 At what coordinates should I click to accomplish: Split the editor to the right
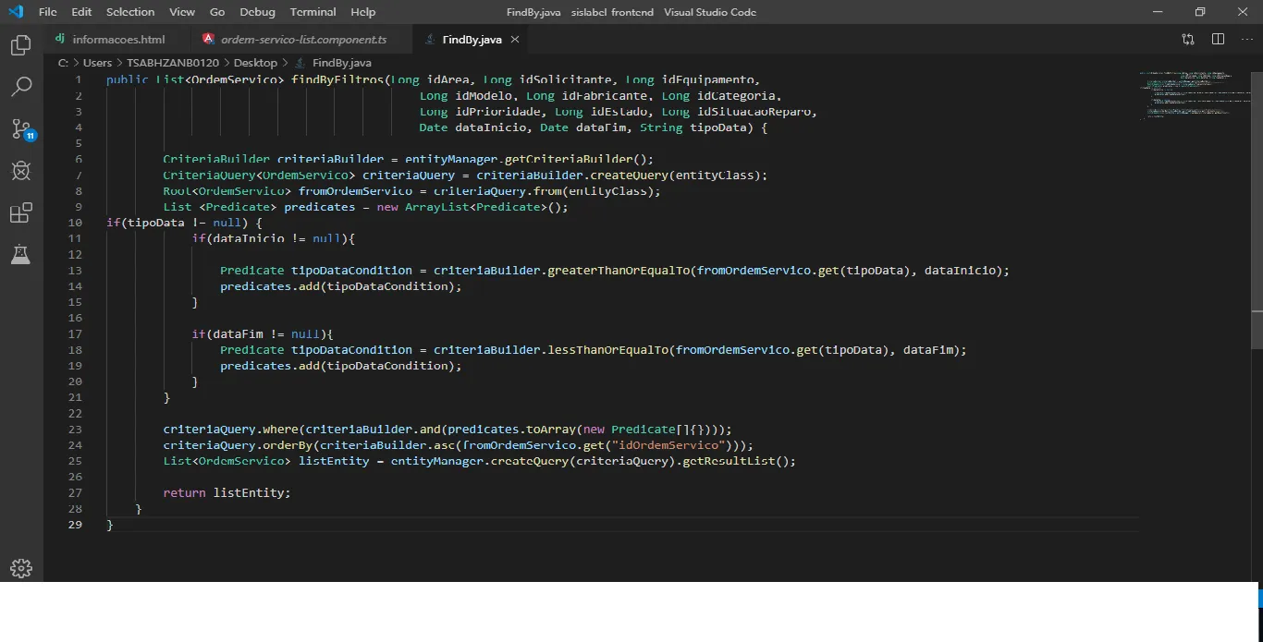[1218, 40]
